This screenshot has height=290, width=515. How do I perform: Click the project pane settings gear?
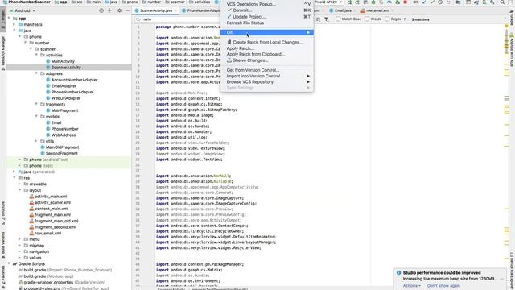pos(119,10)
